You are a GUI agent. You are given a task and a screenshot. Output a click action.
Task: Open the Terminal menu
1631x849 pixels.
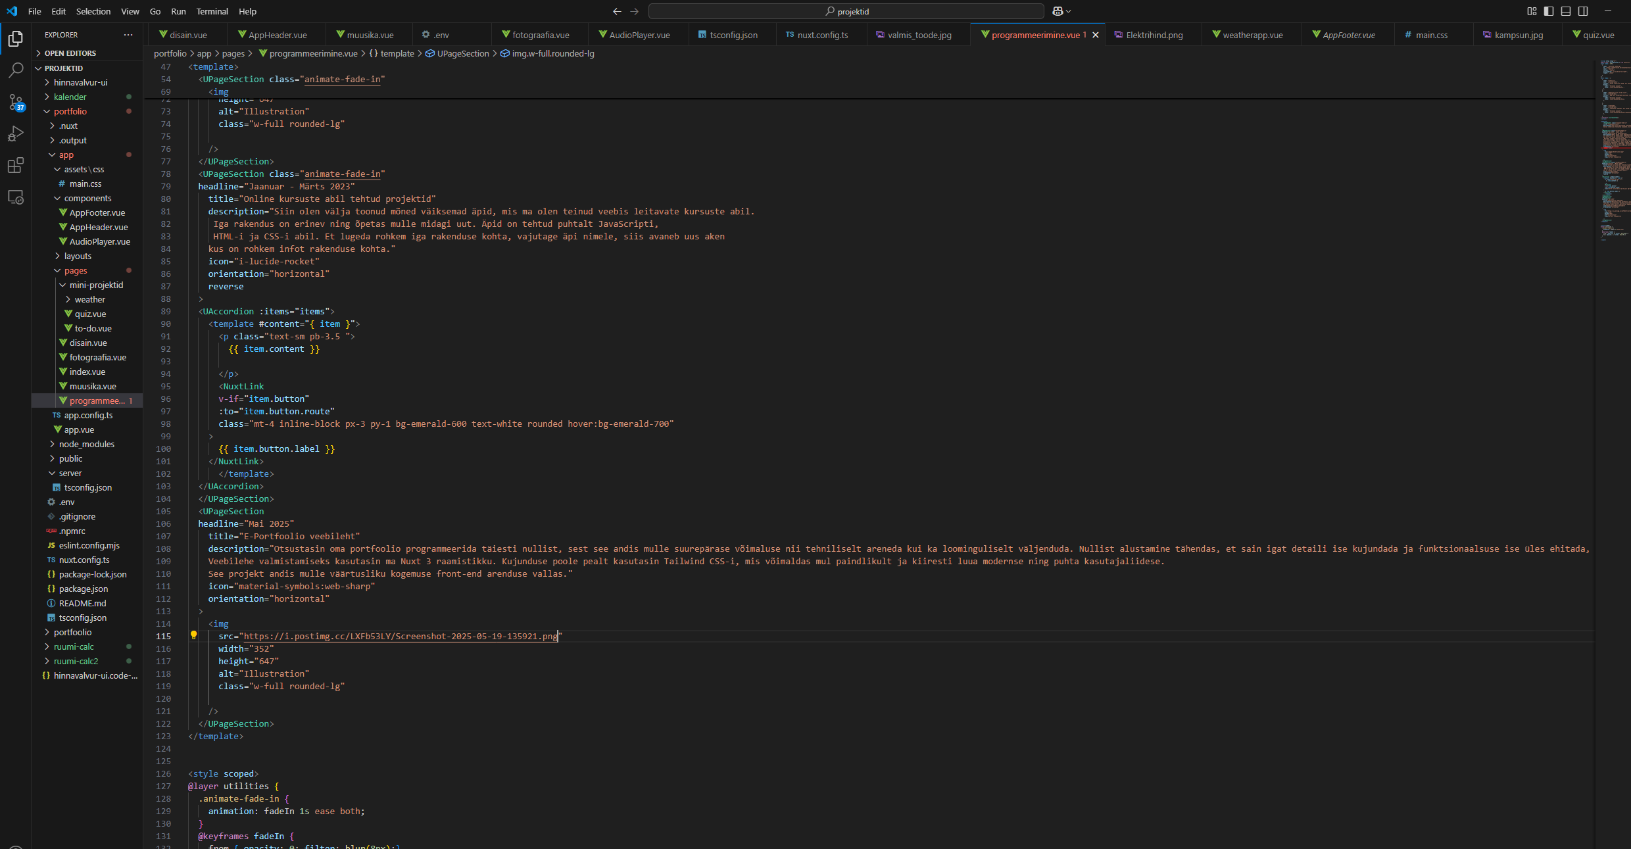pos(212,11)
